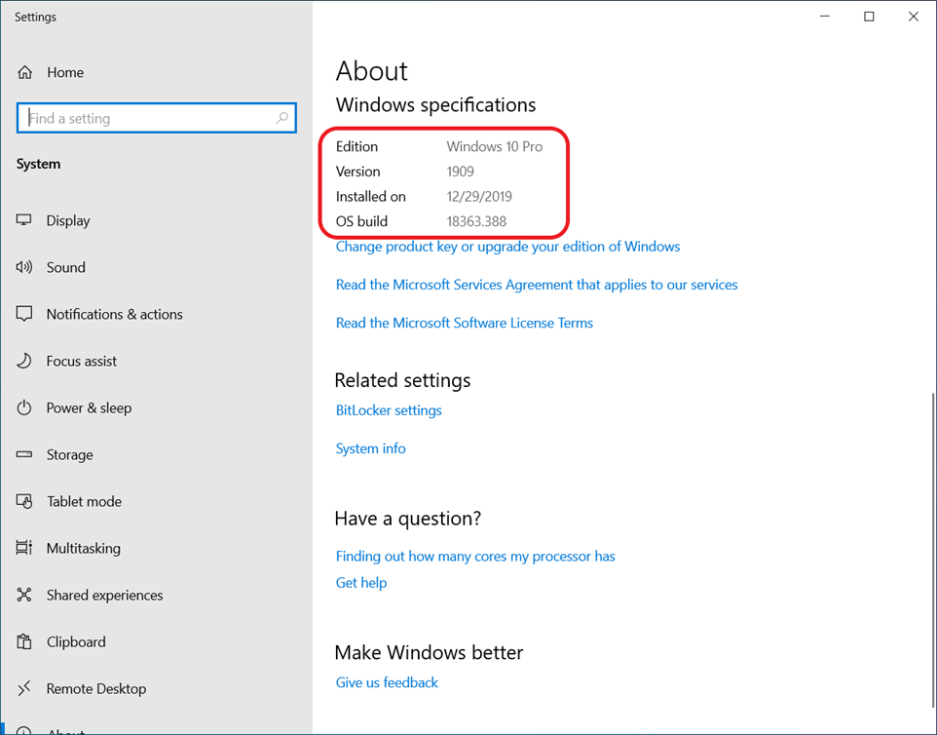Click the System section label

[38, 164]
